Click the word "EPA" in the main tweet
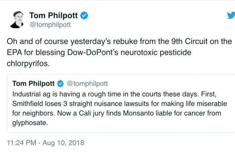This screenshot has height=152, width=235. 14,53
